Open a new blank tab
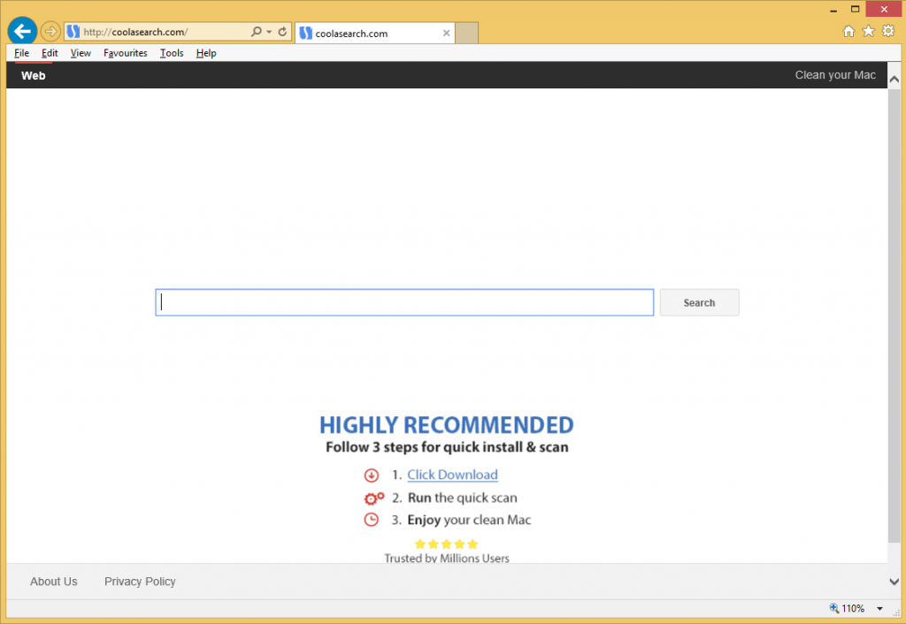 click(x=467, y=34)
